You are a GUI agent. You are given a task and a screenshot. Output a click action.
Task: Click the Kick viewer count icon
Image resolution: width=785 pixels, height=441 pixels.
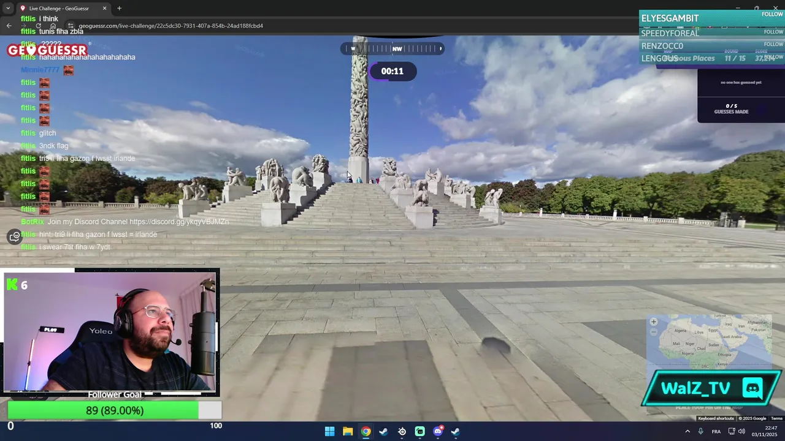pyautogui.click(x=12, y=285)
